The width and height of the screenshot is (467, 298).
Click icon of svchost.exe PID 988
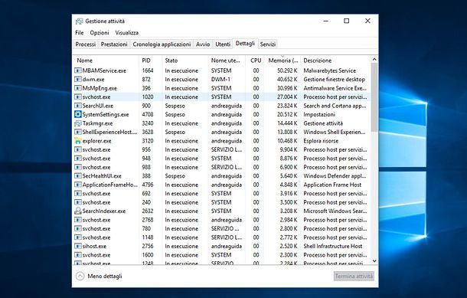click(x=78, y=167)
